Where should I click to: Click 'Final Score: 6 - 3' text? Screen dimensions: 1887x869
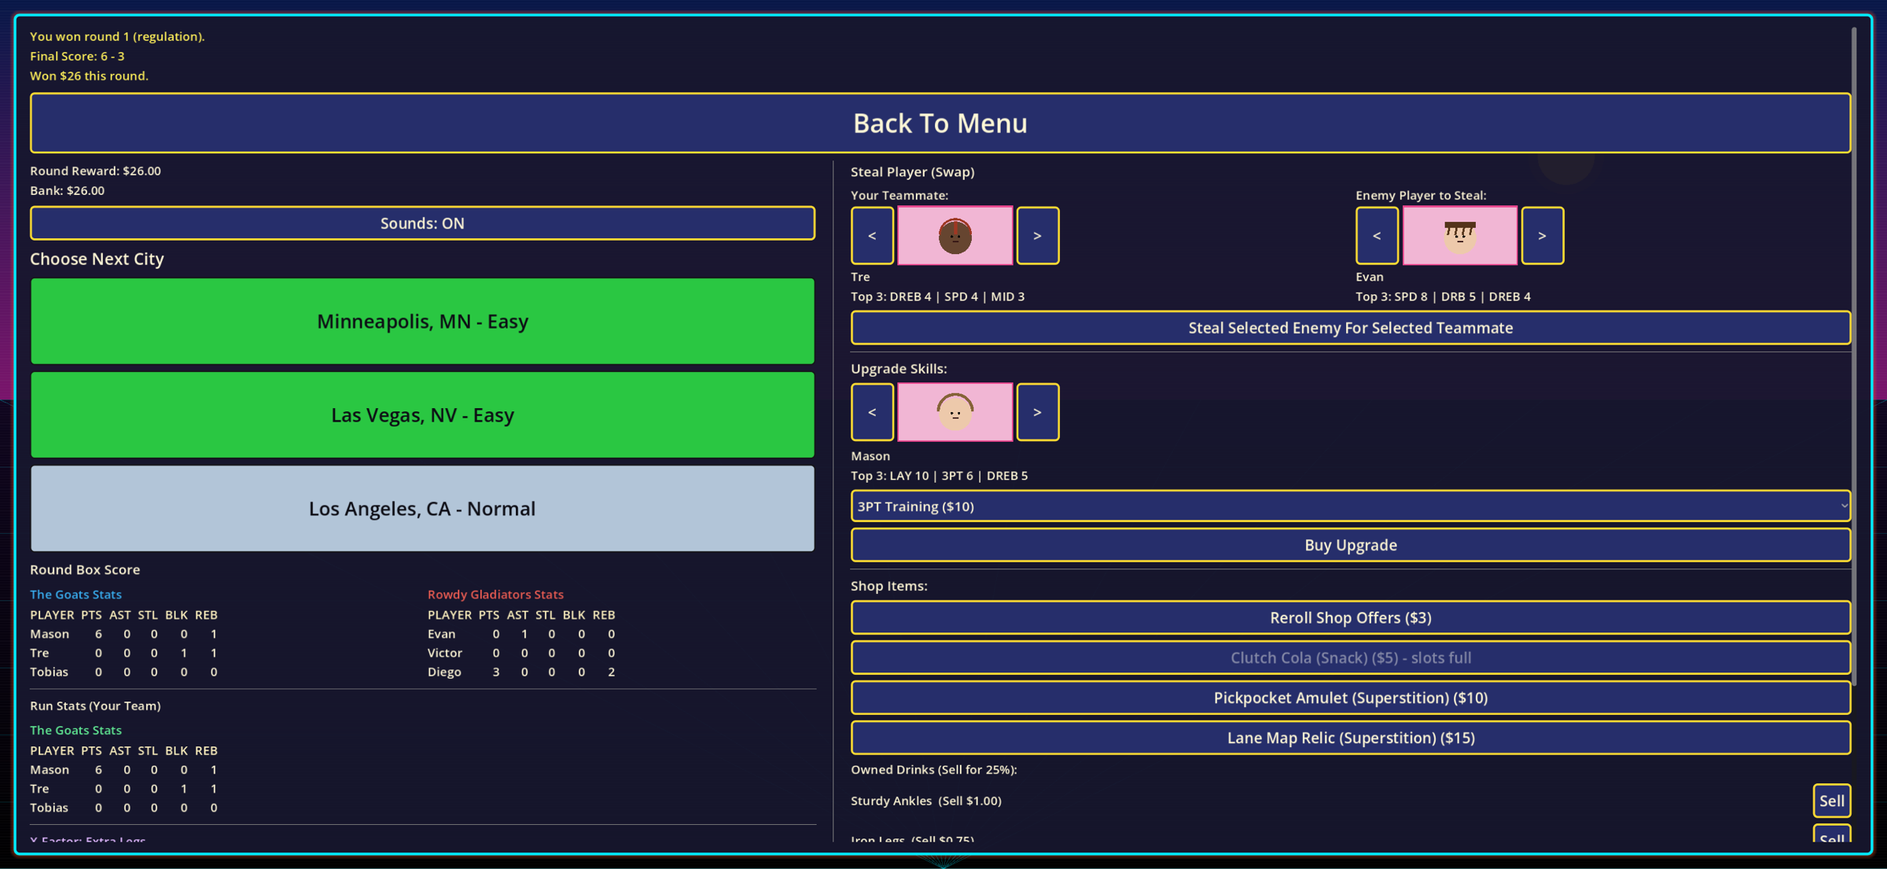77,56
